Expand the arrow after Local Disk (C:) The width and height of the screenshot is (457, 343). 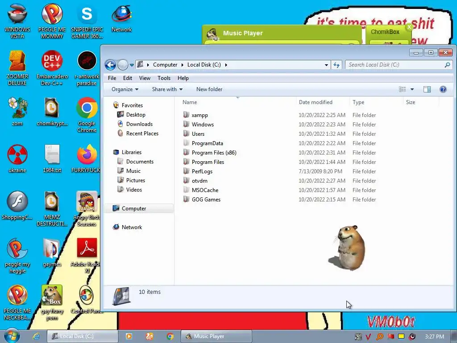pos(226,65)
